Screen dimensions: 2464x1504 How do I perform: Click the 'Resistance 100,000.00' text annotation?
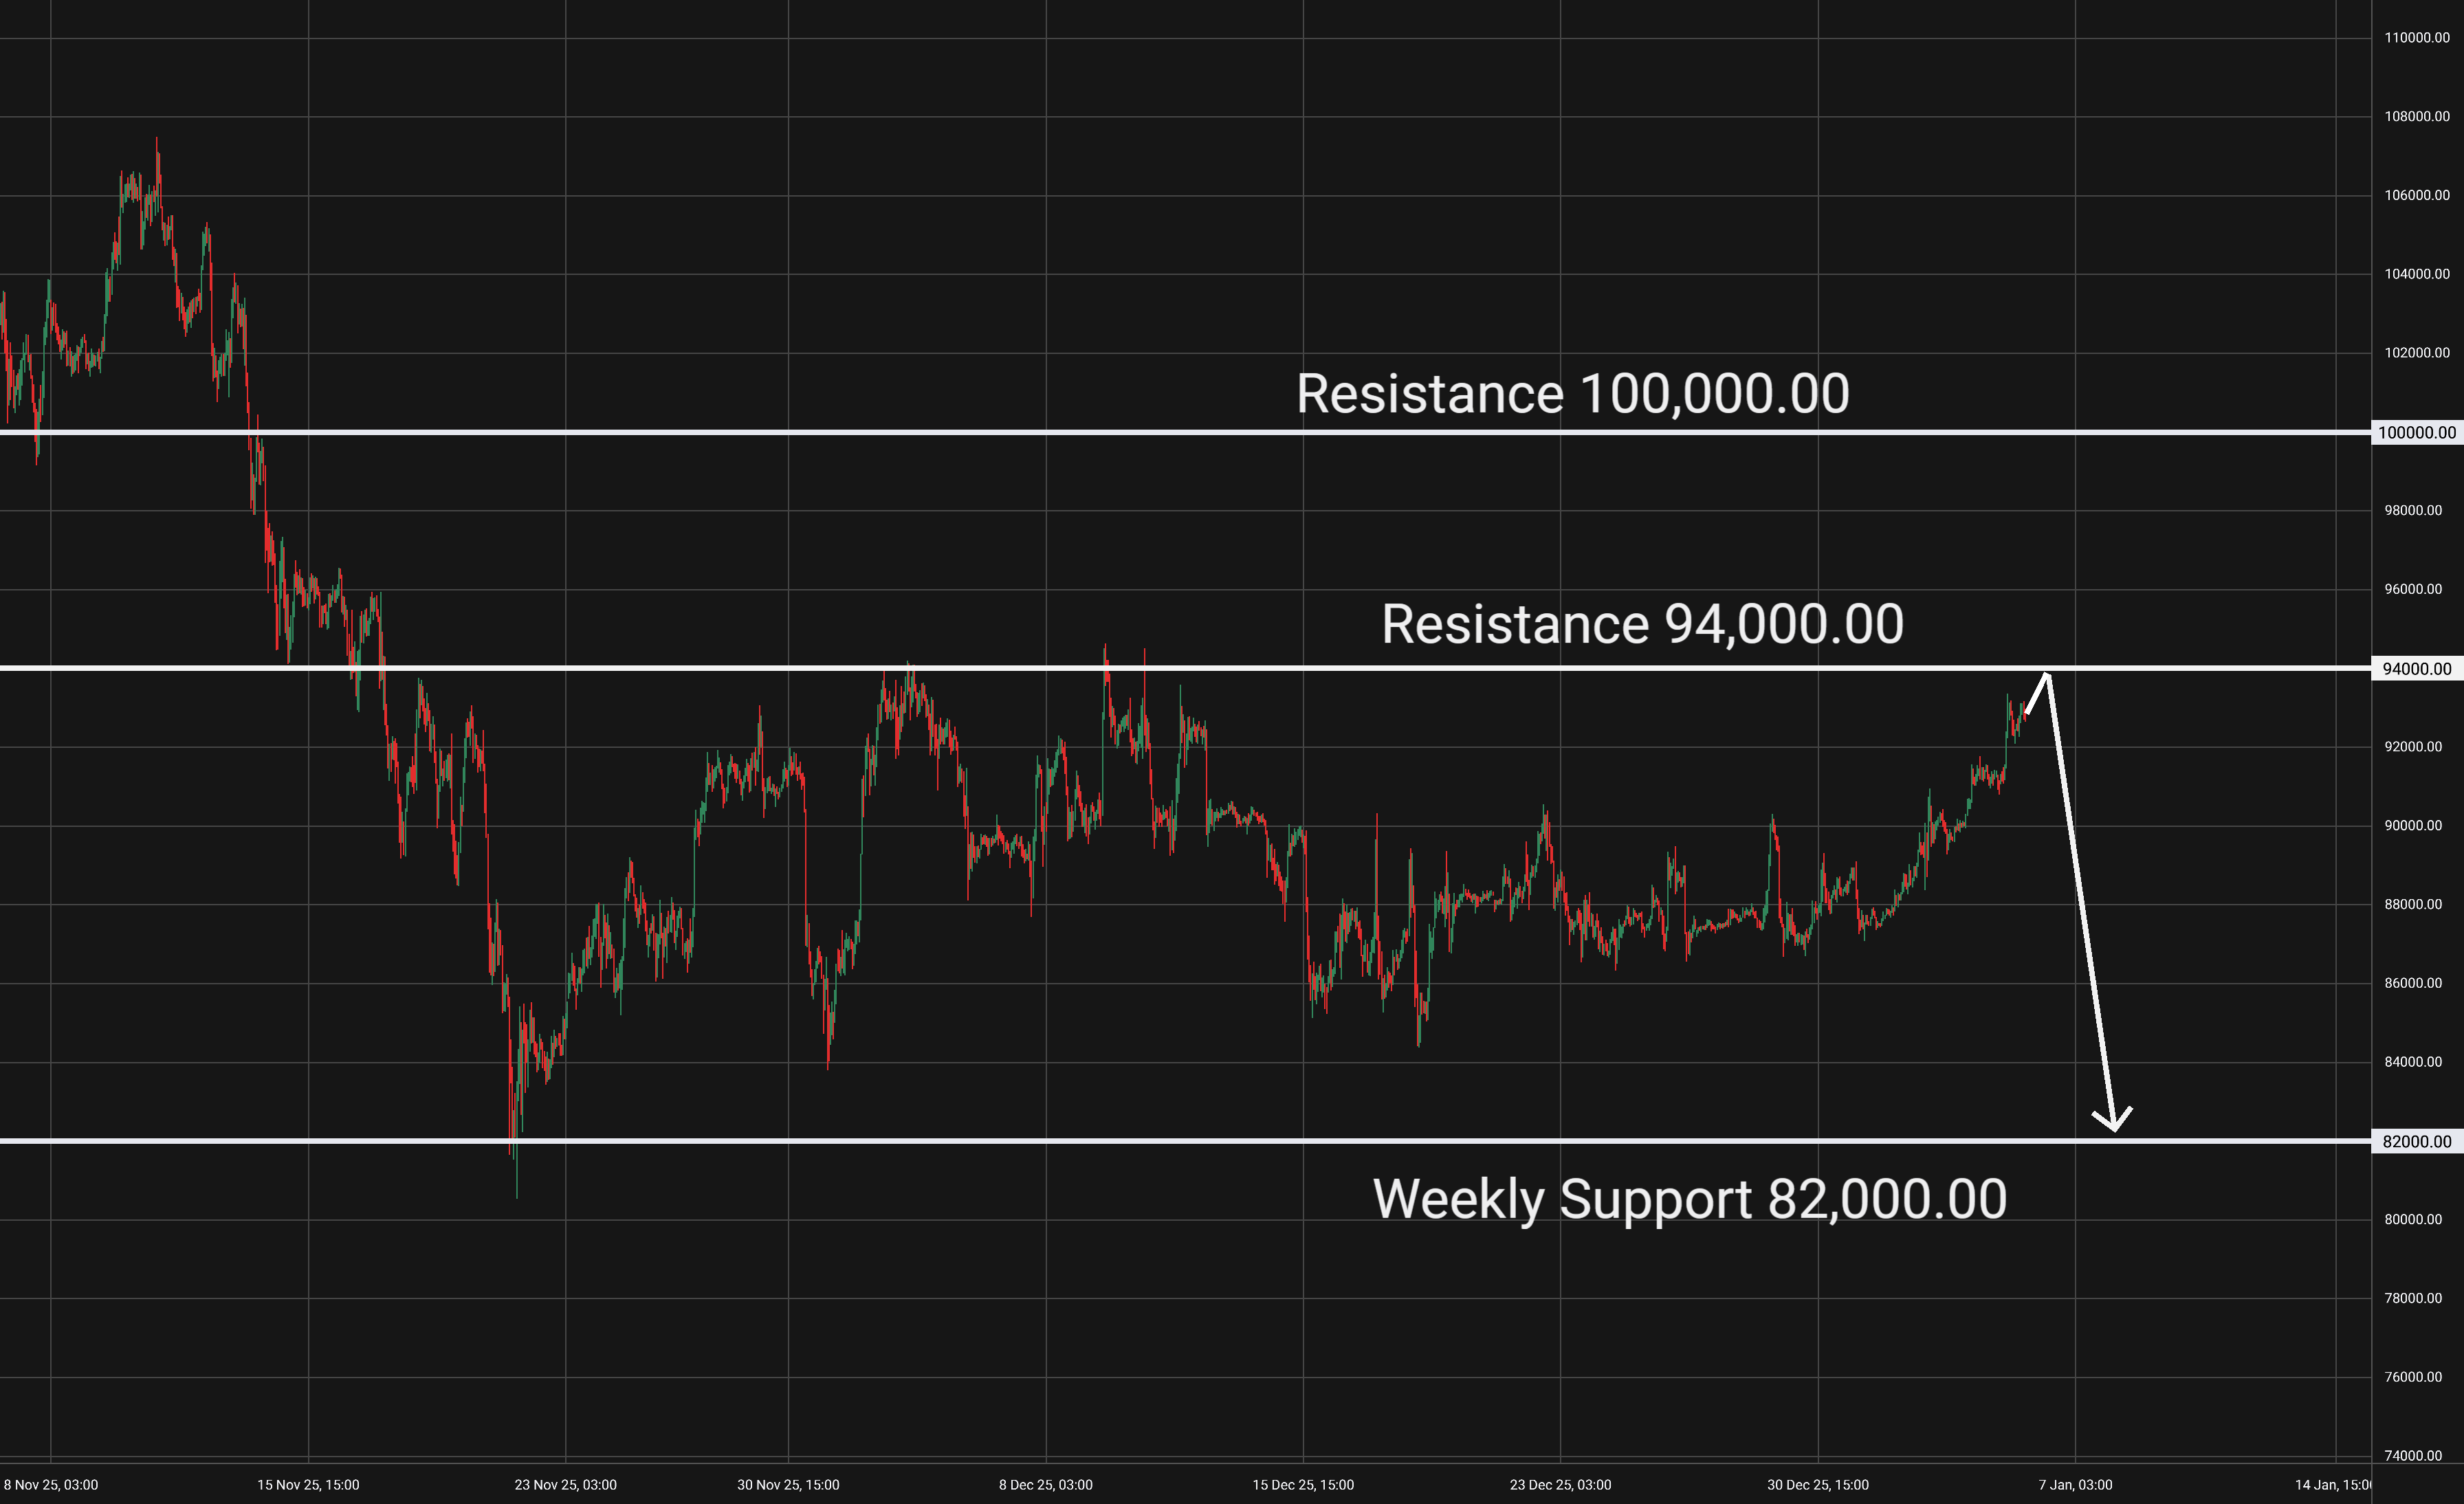(1572, 394)
